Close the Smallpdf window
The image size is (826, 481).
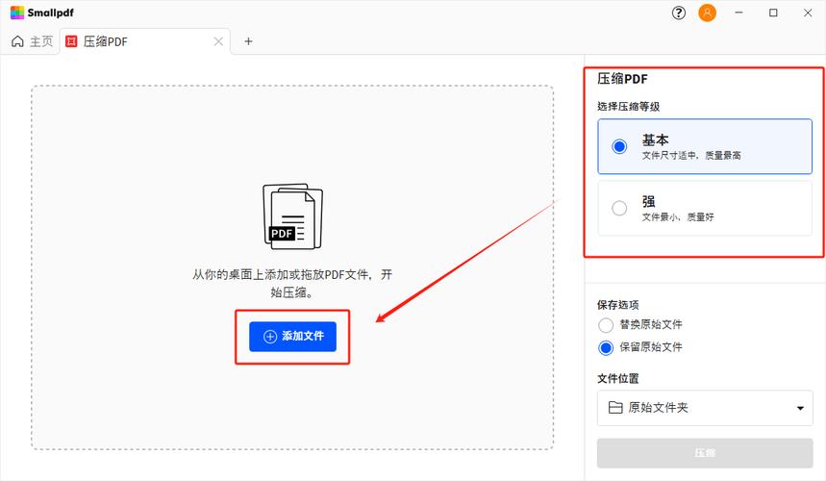[x=808, y=13]
